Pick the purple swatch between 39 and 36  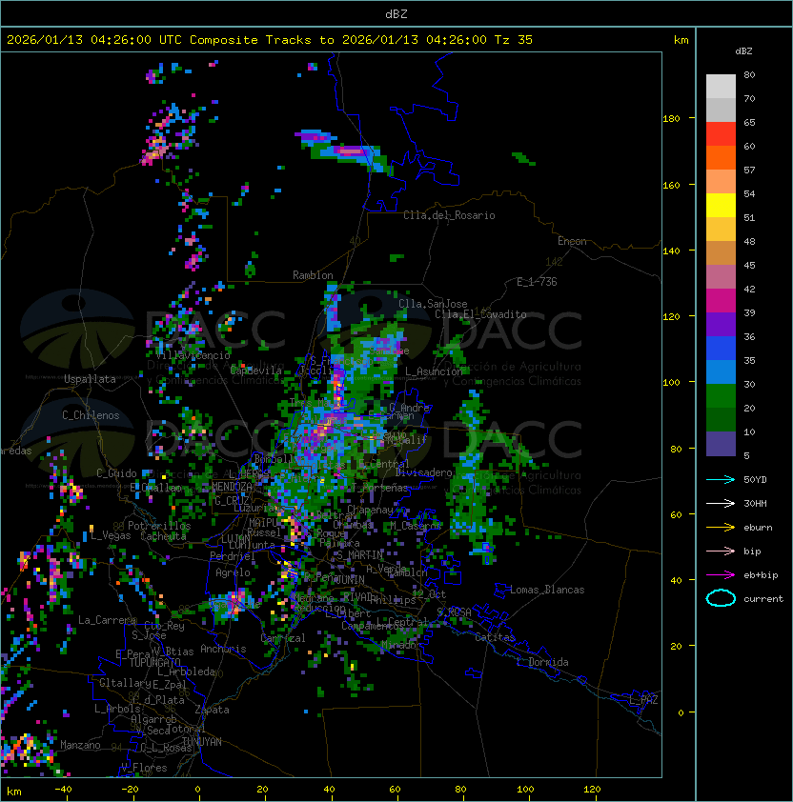[721, 324]
